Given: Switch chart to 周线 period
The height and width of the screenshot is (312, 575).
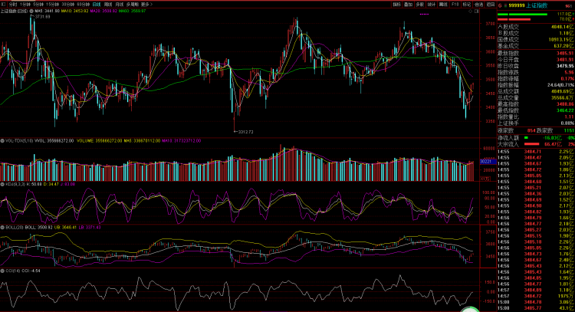Looking at the screenshot, I should pos(108,5).
